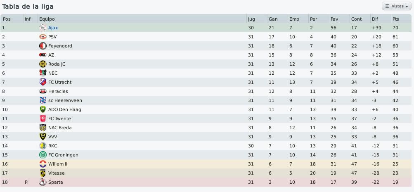Screen dimensions: 414x192
Task: Select the NAC Breda team entry
Action: (60, 128)
